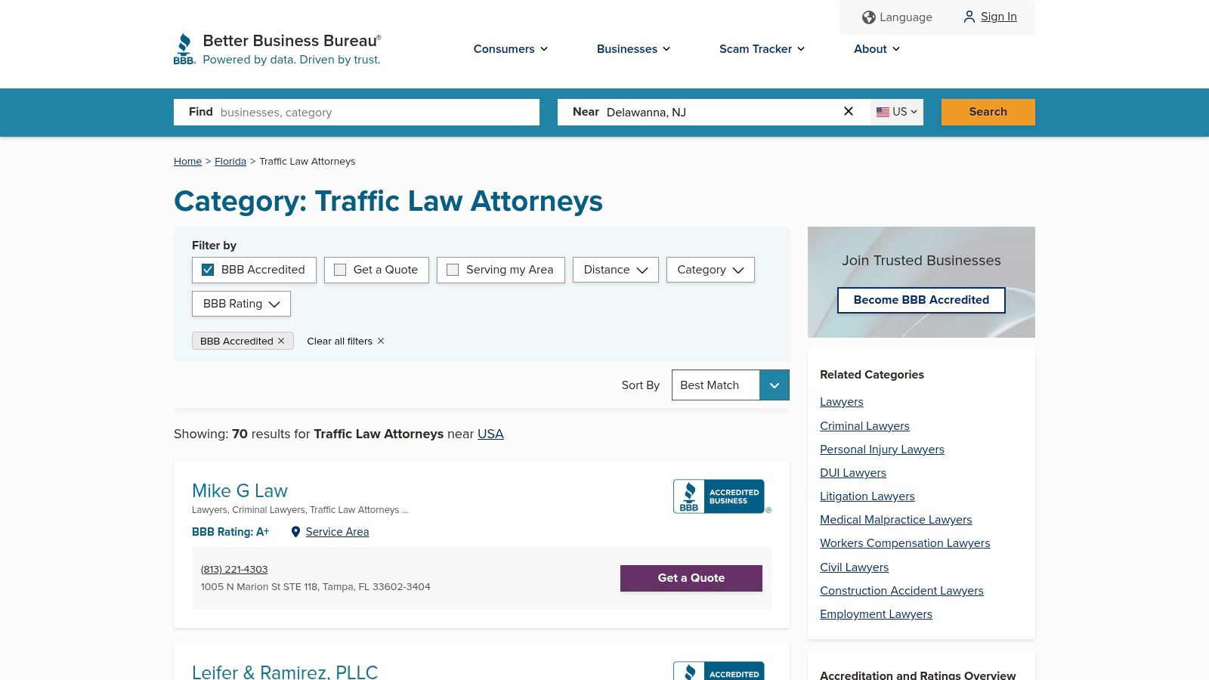Click the Sign In person icon
The image size is (1209, 680).
click(969, 17)
